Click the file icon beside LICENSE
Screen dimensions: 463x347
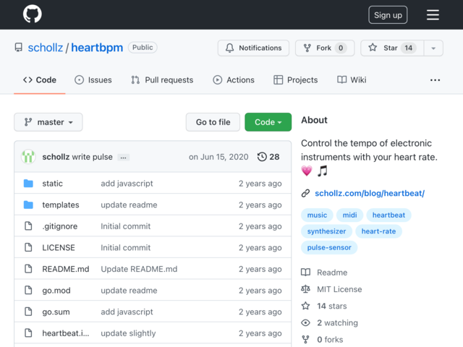pos(28,247)
